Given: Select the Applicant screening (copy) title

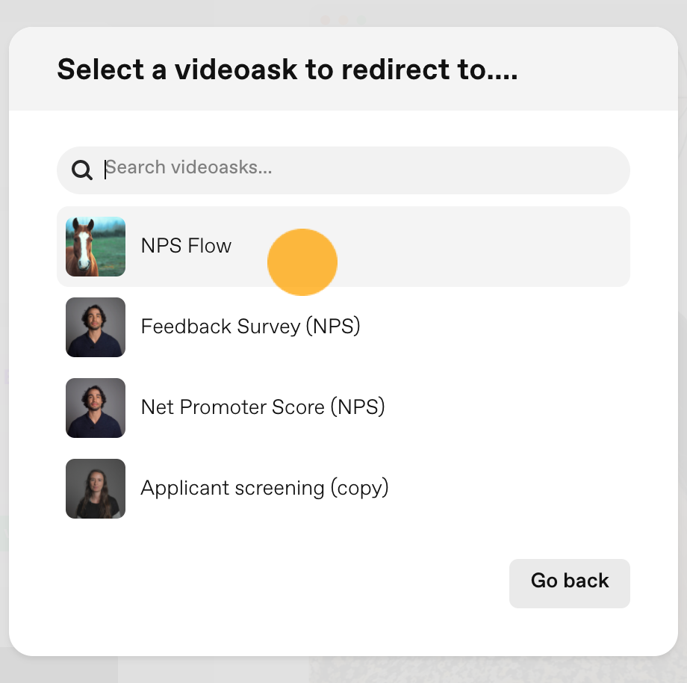Looking at the screenshot, I should coord(264,488).
